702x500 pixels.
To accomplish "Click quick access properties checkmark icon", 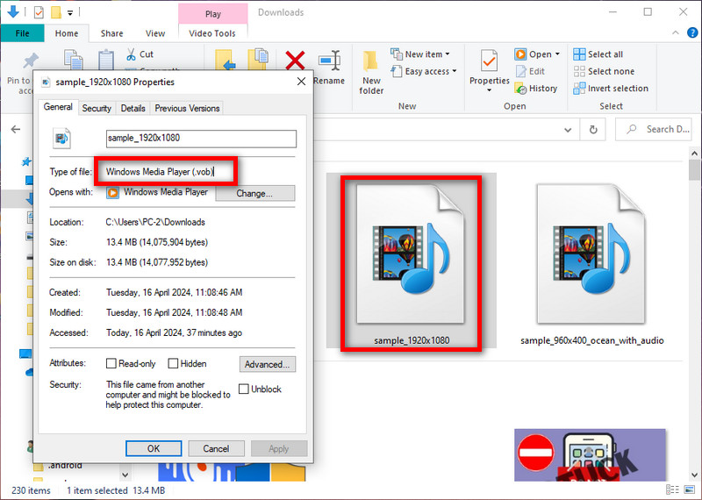I will click(x=39, y=12).
